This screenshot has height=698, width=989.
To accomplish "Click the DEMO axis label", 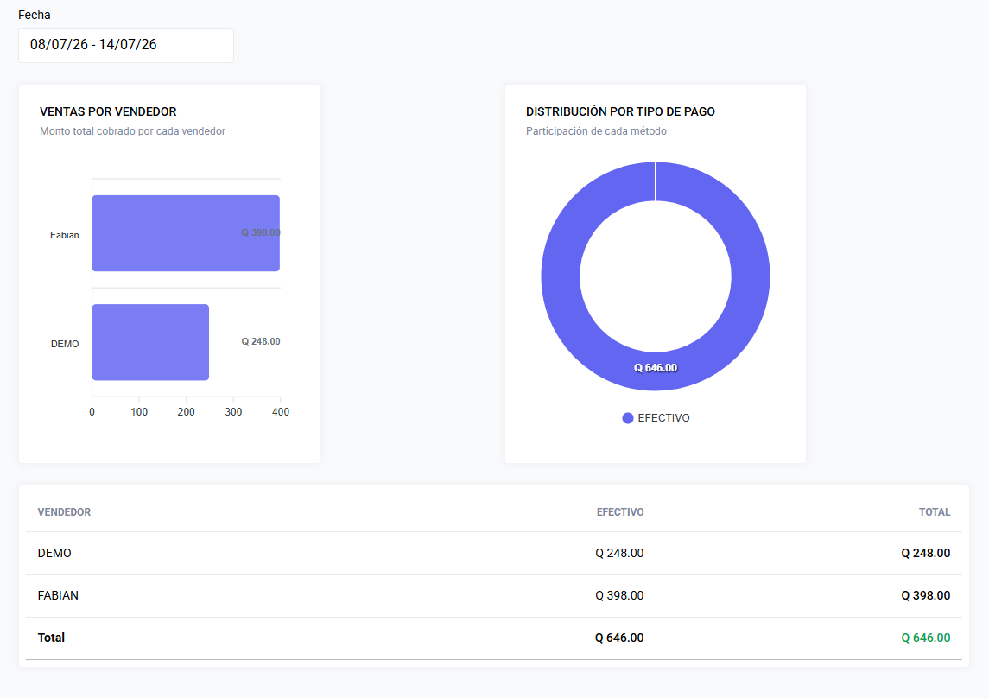I will tap(64, 345).
